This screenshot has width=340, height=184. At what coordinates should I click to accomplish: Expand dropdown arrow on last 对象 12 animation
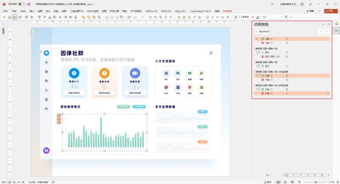tap(328, 93)
